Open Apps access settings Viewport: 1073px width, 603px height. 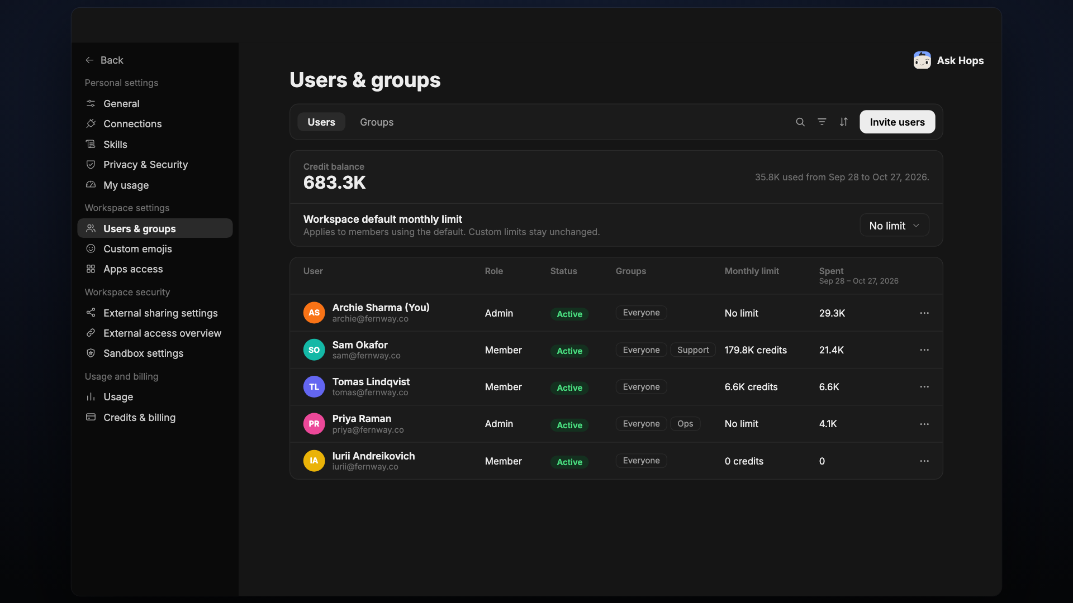(155, 269)
